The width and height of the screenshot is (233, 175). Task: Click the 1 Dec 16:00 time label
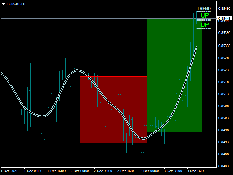click(56, 171)
